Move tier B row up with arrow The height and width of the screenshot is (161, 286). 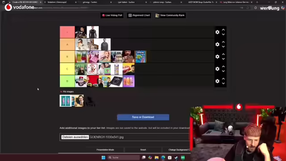coord(223,54)
